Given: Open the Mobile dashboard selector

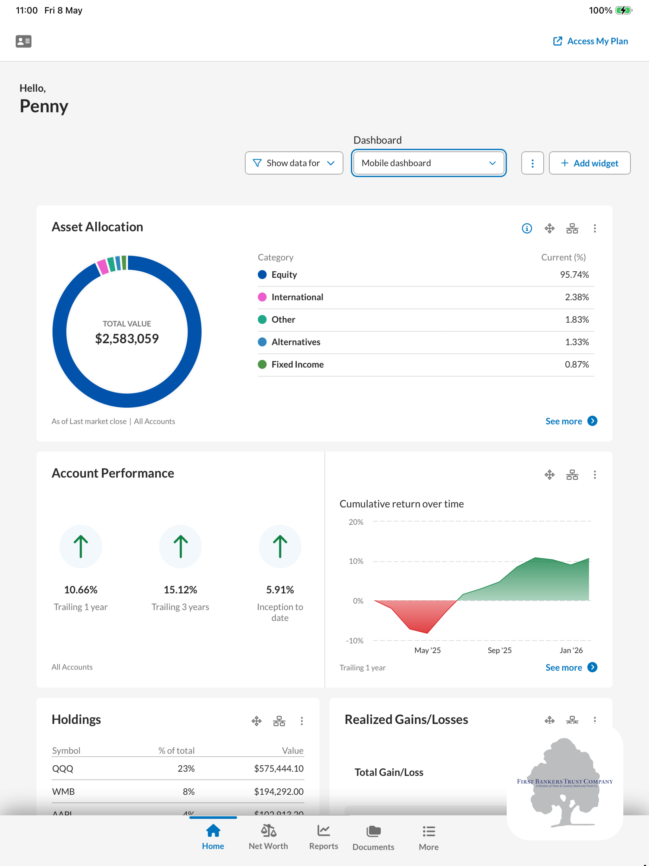Looking at the screenshot, I should point(429,163).
